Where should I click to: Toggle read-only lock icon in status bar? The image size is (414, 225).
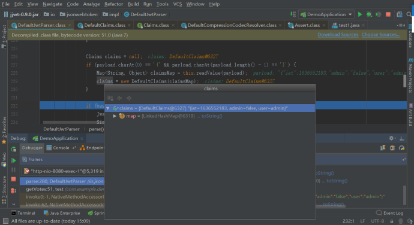click(392, 221)
